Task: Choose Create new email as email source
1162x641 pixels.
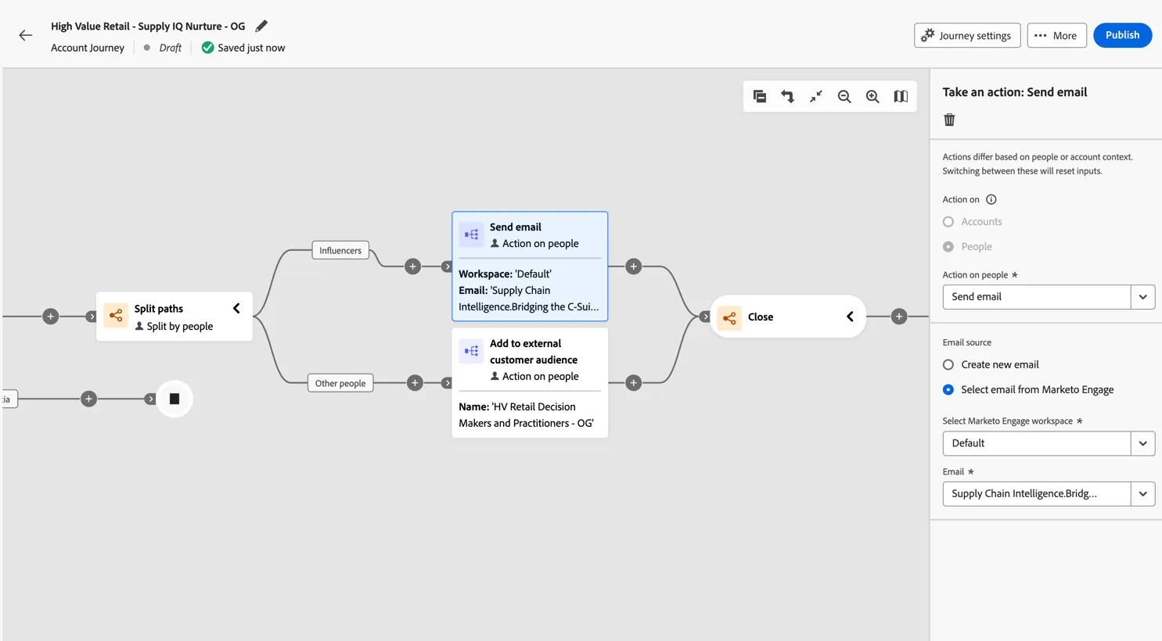Action: point(948,365)
